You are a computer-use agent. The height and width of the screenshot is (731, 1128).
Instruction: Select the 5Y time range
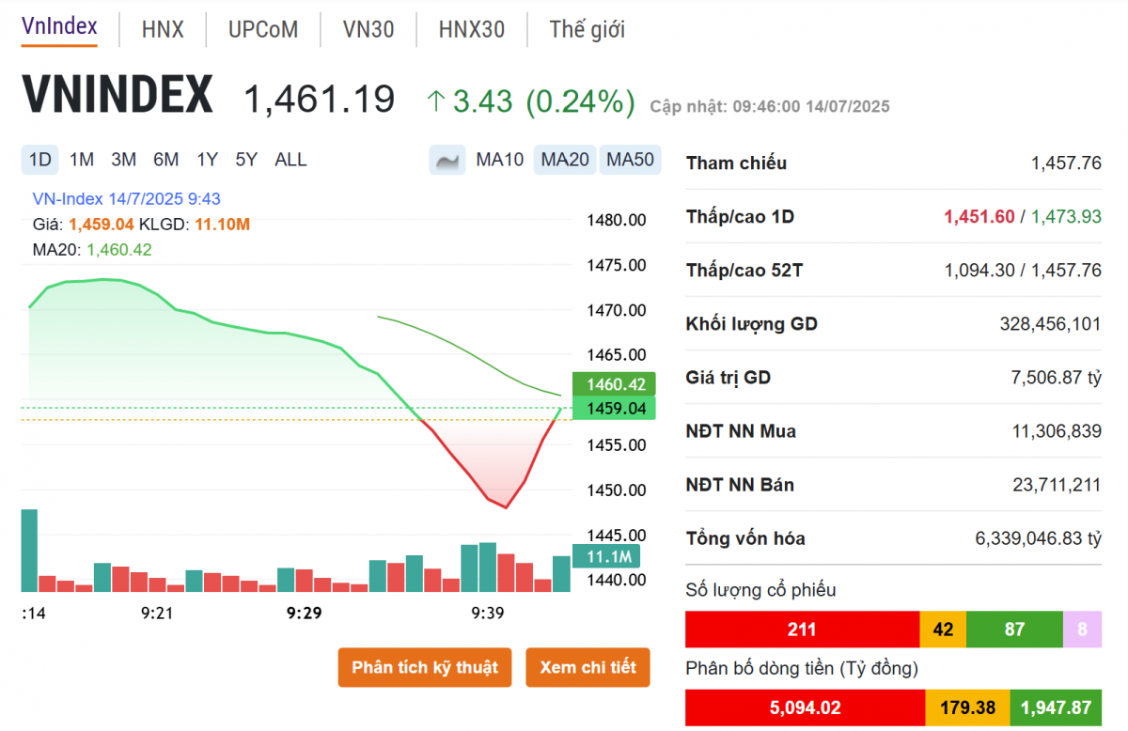point(246,160)
